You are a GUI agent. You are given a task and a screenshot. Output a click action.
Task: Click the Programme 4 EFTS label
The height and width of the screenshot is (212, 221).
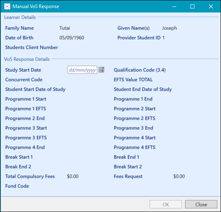pyautogui.click(x=135, y=148)
